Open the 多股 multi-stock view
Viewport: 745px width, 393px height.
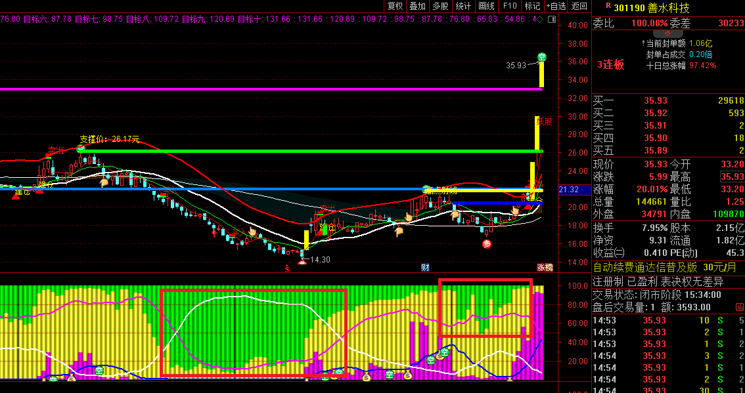440,6
